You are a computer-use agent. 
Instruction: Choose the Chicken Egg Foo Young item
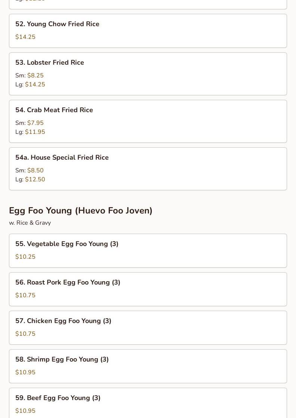click(x=63, y=321)
